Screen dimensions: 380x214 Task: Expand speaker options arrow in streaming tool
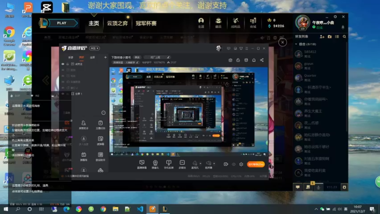(214, 163)
